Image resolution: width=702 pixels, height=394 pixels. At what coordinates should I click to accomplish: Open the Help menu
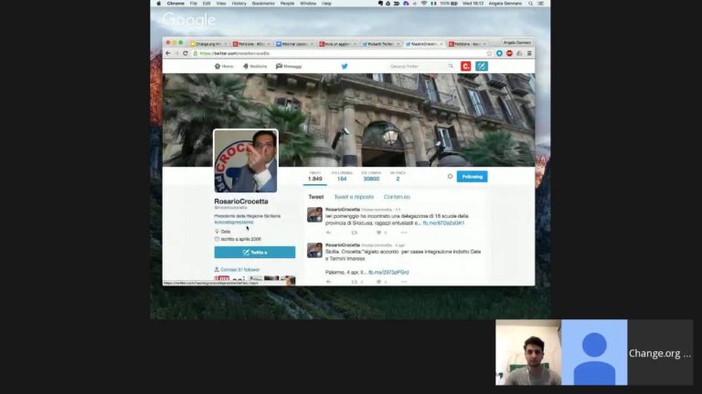[x=327, y=3]
